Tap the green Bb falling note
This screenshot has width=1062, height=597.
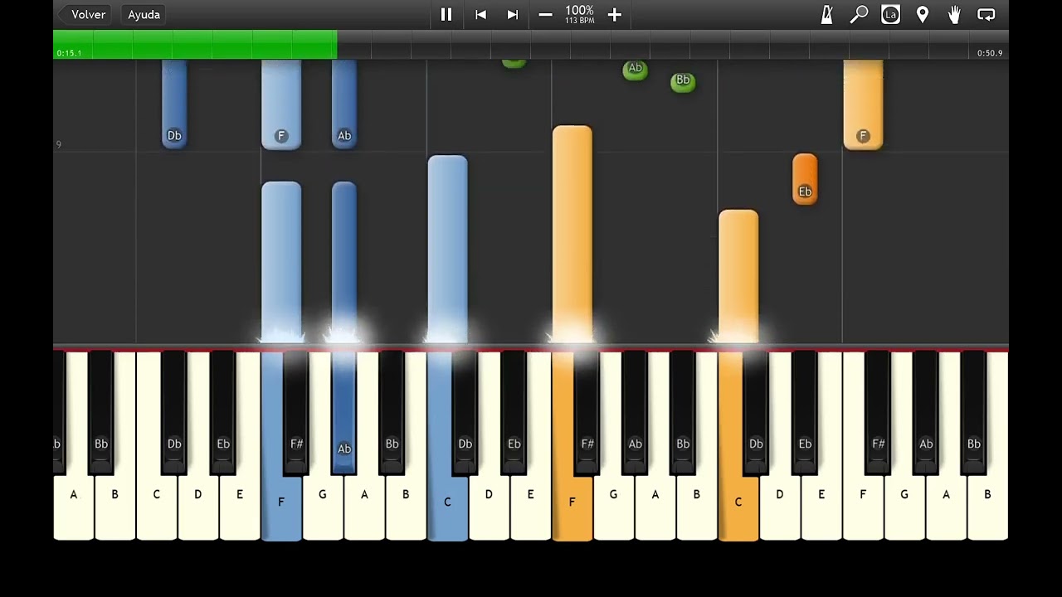coord(683,80)
